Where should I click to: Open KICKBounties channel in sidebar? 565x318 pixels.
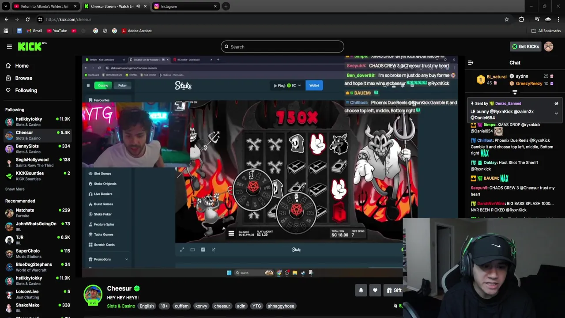[x=38, y=176]
